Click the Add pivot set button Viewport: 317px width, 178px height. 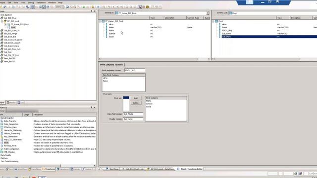point(136,98)
